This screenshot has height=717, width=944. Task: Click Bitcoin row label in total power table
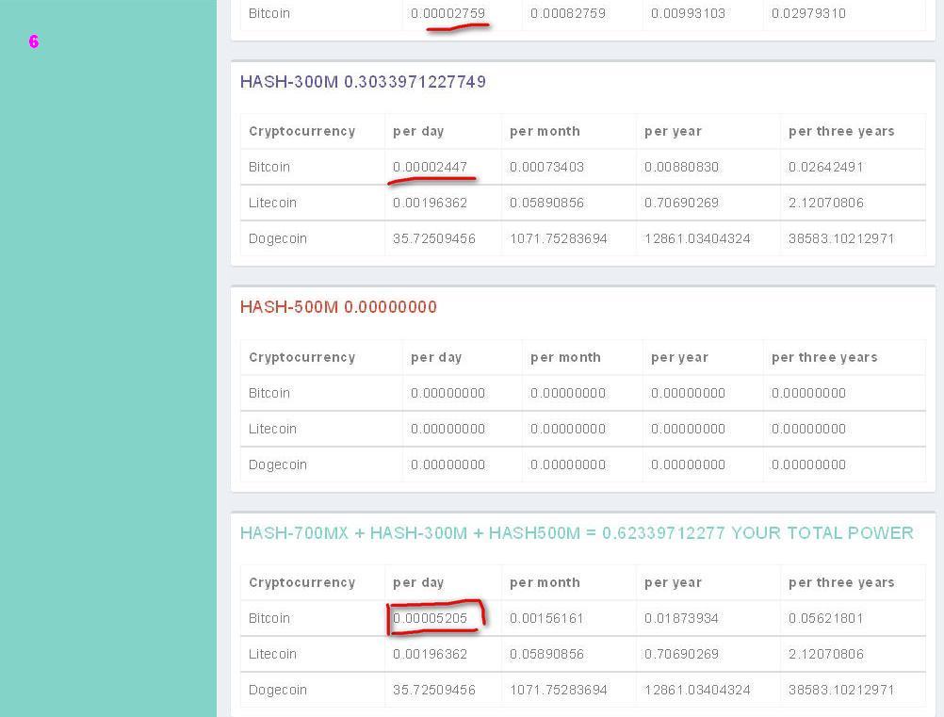pyautogui.click(x=269, y=618)
